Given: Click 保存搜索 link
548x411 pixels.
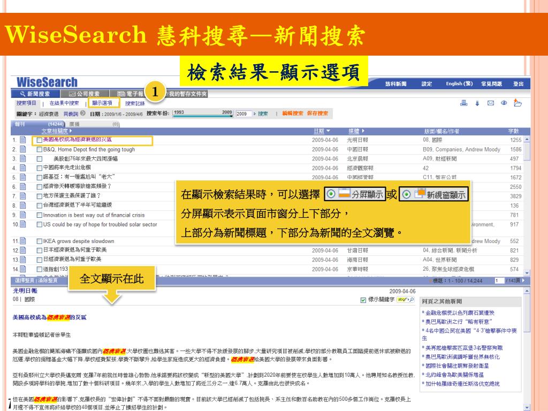Looking at the screenshot, I should tap(318, 113).
